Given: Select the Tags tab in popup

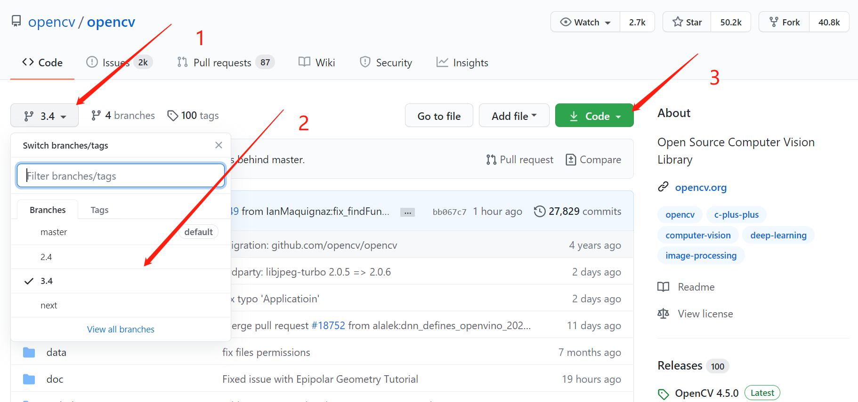Looking at the screenshot, I should (x=99, y=210).
